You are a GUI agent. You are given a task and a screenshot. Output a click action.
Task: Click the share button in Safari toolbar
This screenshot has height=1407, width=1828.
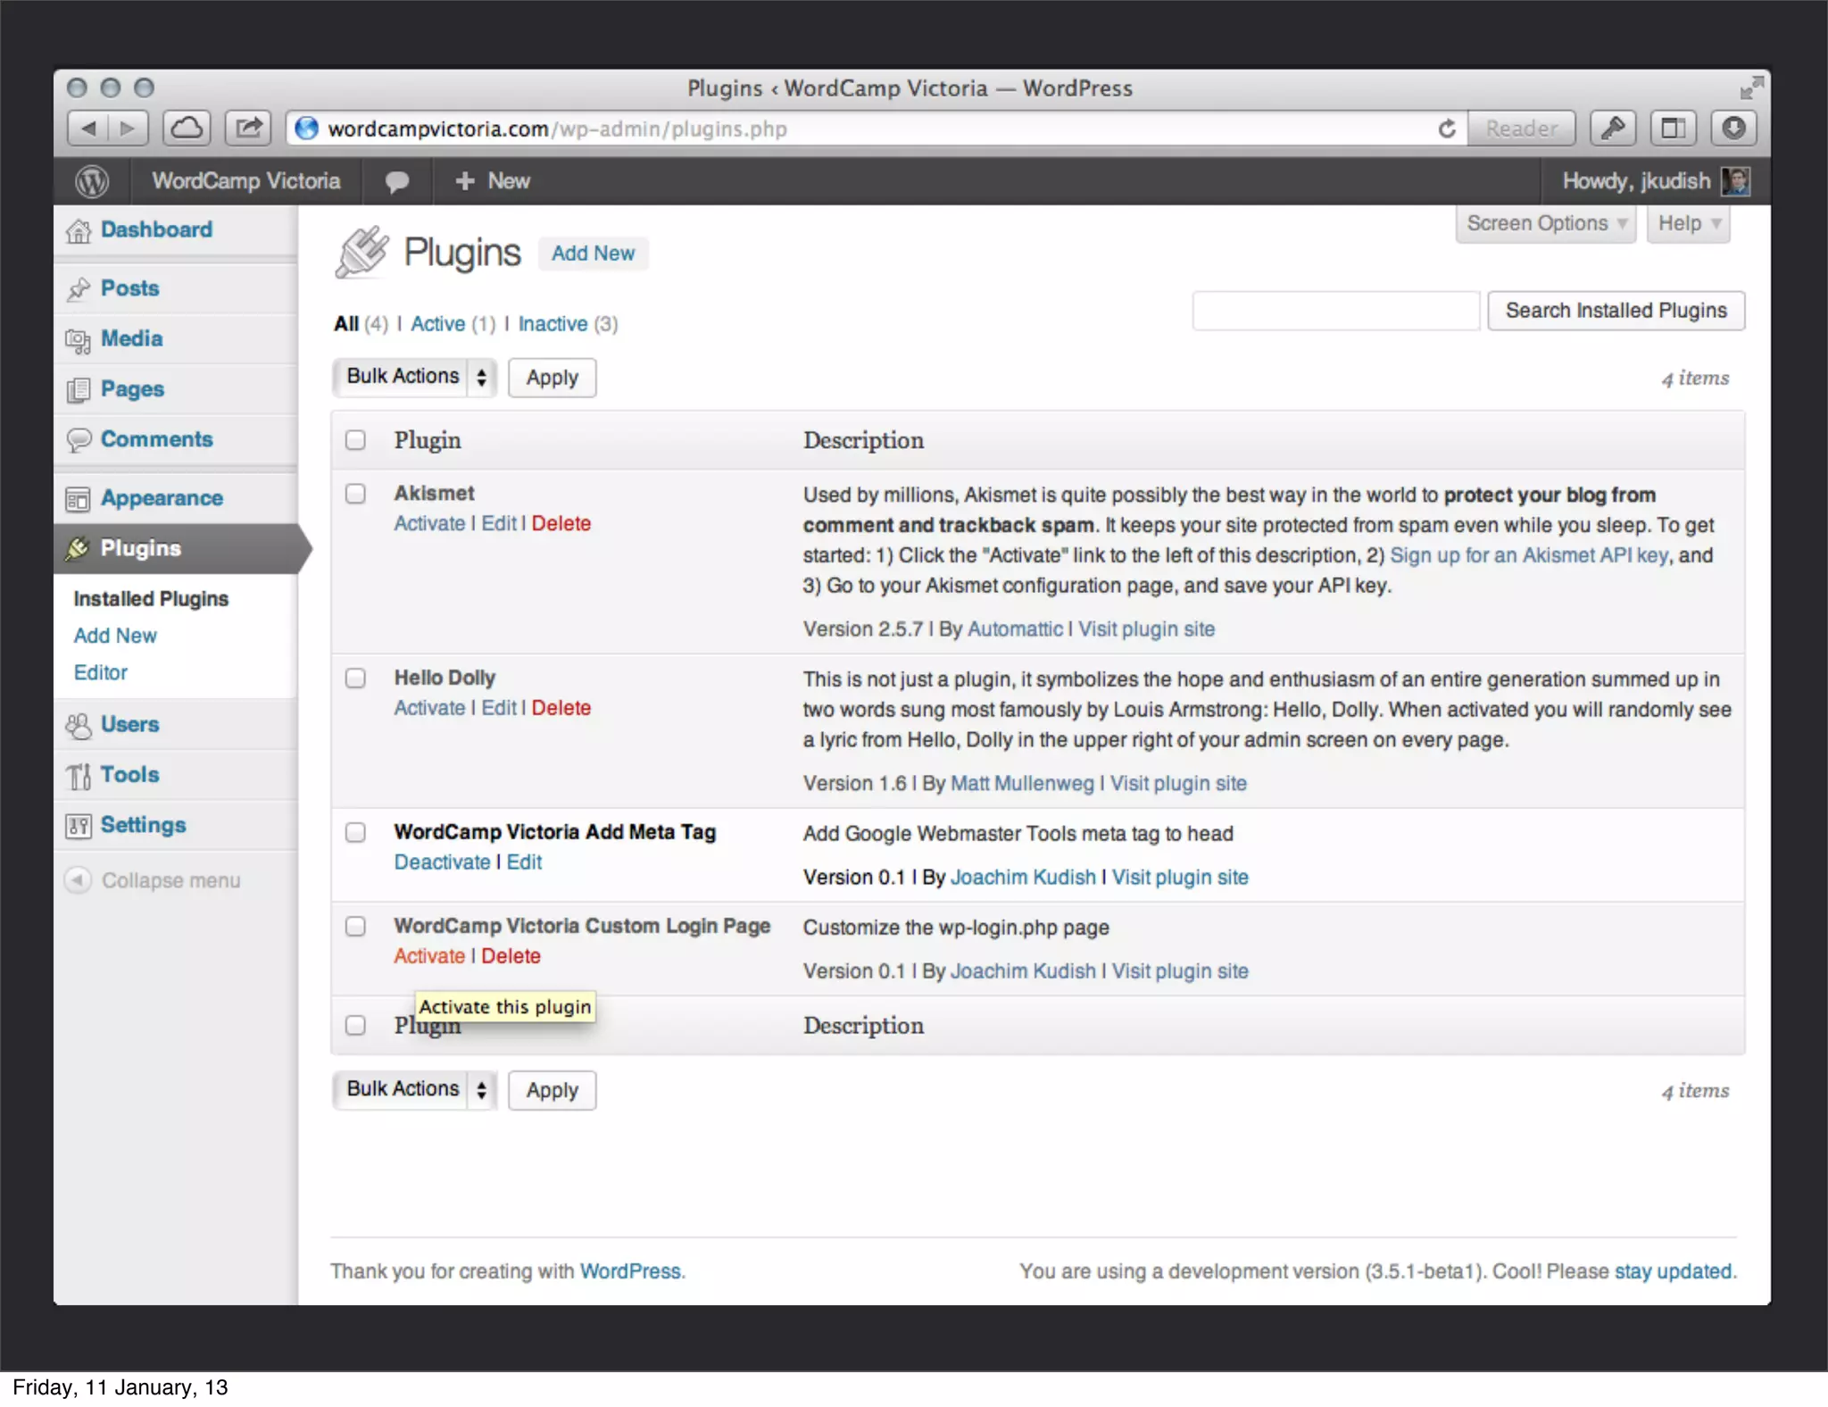pyautogui.click(x=248, y=129)
